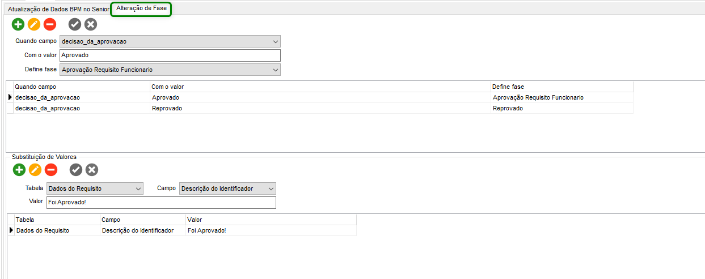Confirm value substitution with lower checkmark icon
Viewport: 705px width, 279px height.
76,170
